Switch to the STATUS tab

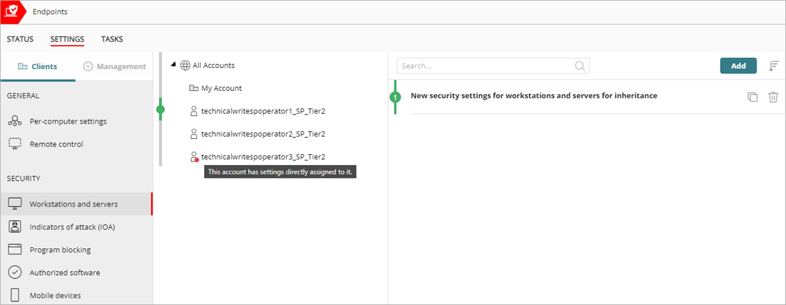pos(20,39)
